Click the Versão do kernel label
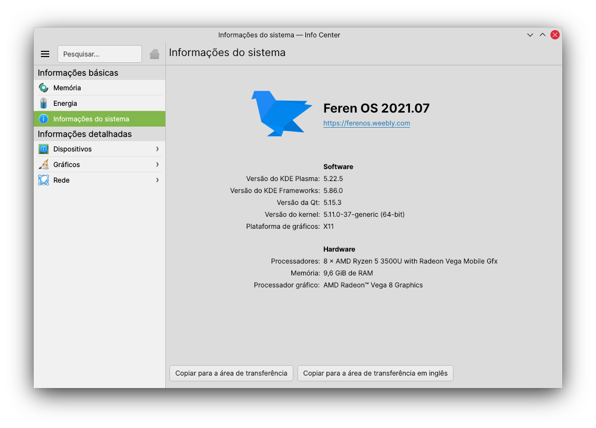596x428 pixels. coord(292,215)
